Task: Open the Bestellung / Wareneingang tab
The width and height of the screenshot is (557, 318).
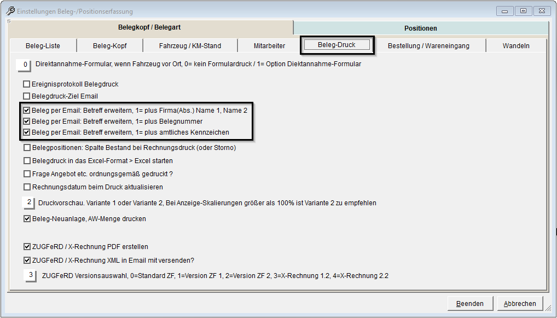Action: pos(428,46)
